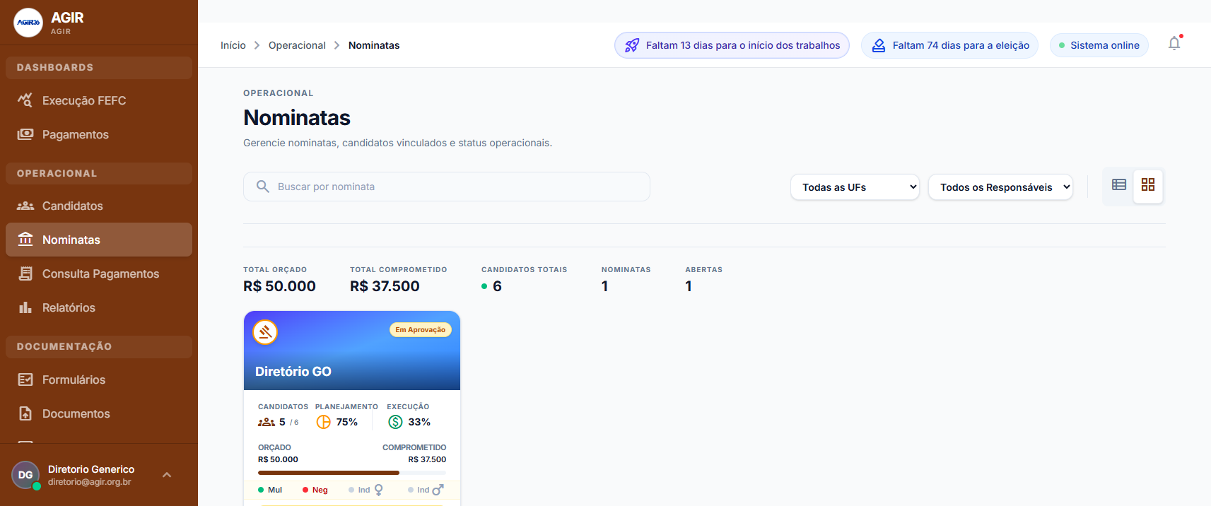Click the card's '33%' execução value
Viewport: 1211px width, 506px height.
click(x=419, y=422)
